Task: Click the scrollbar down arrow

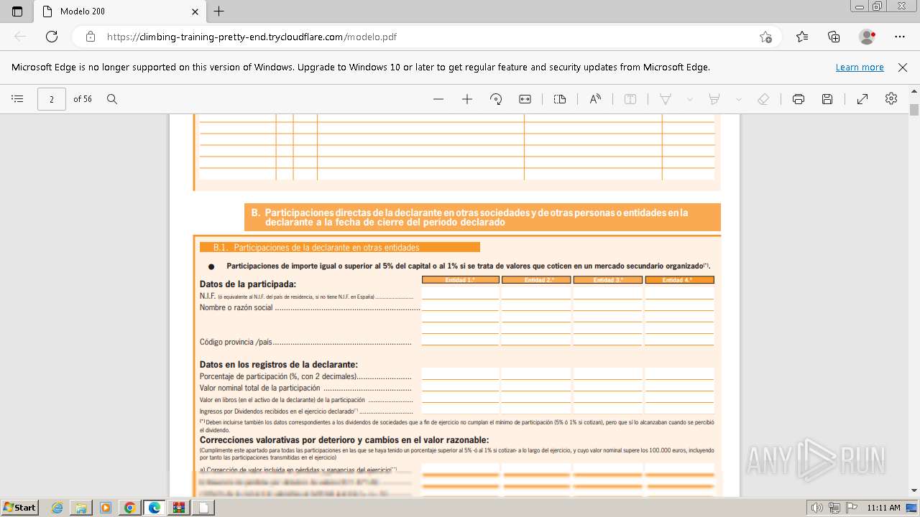Action: pos(914,491)
